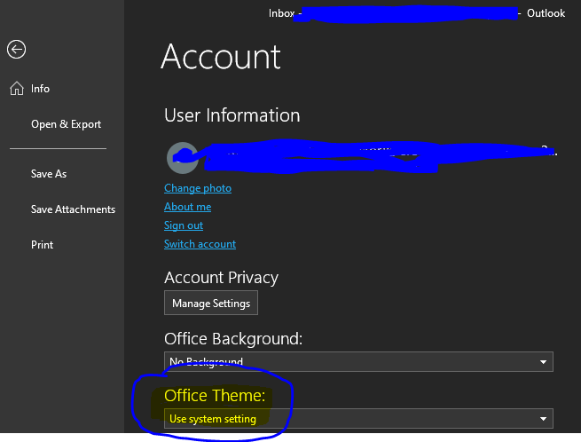Click the Switch account link
This screenshot has width=581, height=442.
200,244
